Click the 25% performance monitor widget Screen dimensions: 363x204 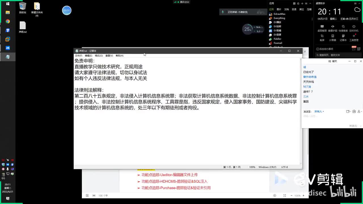click(x=253, y=29)
